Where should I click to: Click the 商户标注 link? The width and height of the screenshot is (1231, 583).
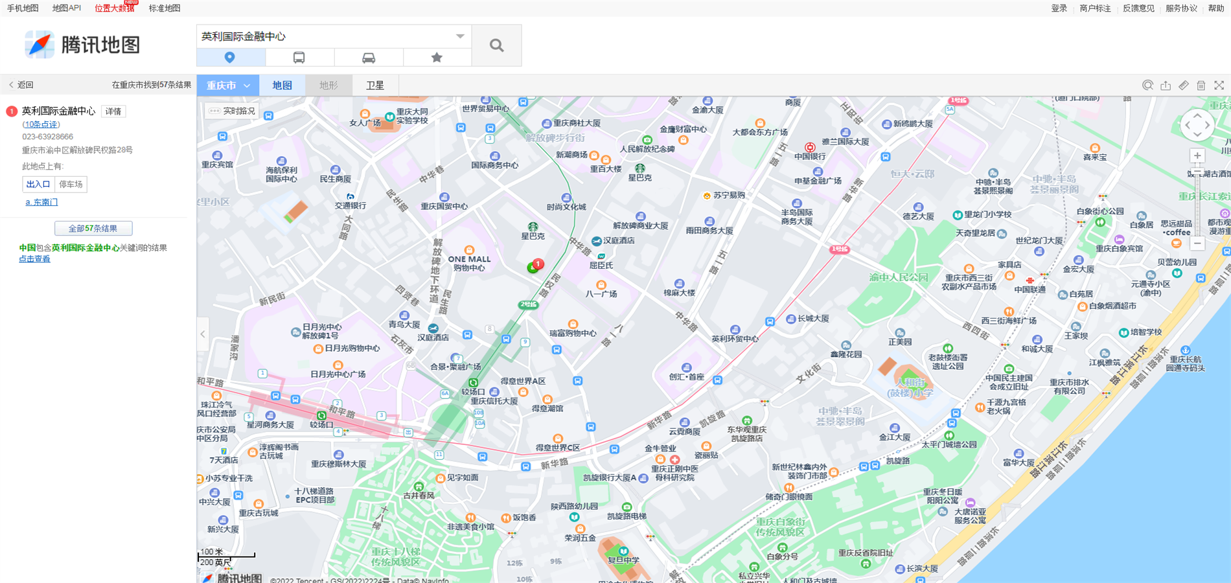coord(1096,8)
